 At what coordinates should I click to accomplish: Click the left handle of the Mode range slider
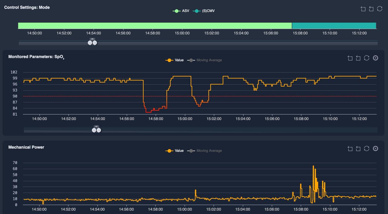(x=90, y=43)
